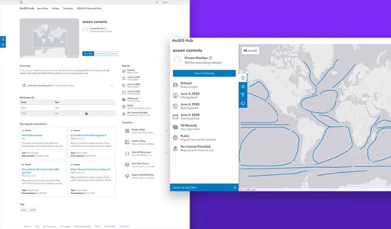
Task: Expand the View API Resources chevron
Action: [x=166, y=153]
